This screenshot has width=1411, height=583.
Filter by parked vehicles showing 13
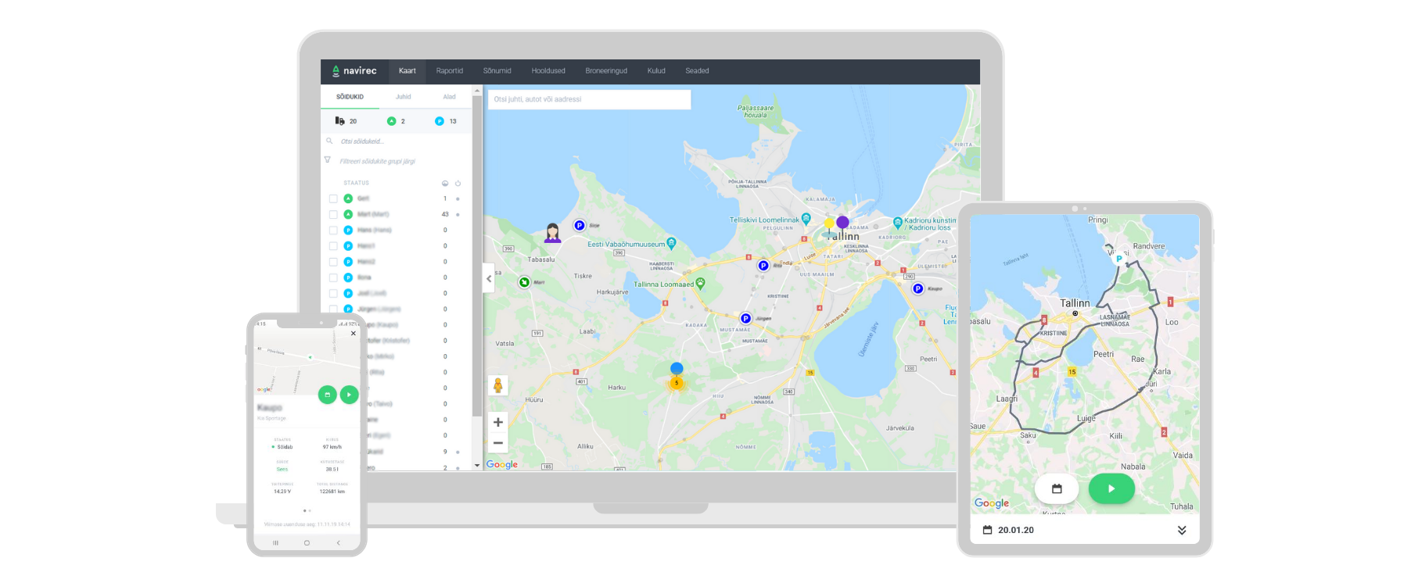pos(446,121)
